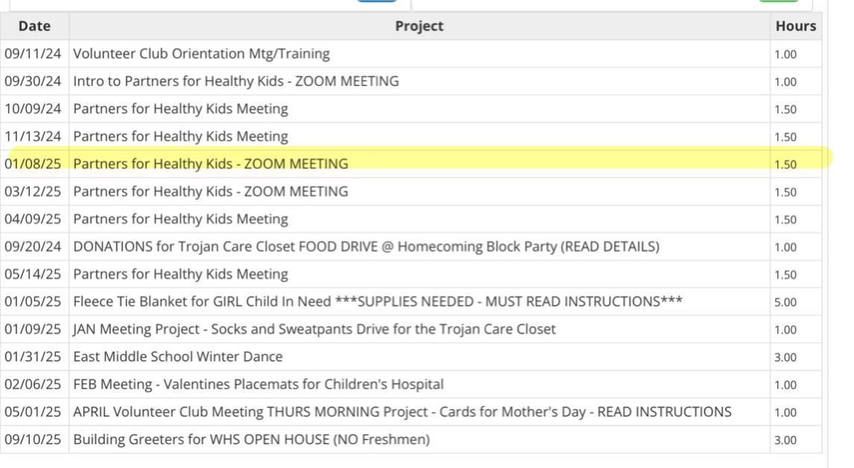Select the Volunteer Club Orientation Mtg/Training row

tap(201, 54)
